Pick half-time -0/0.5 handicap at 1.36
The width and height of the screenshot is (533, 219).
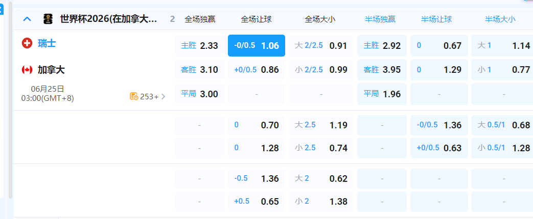click(x=439, y=125)
